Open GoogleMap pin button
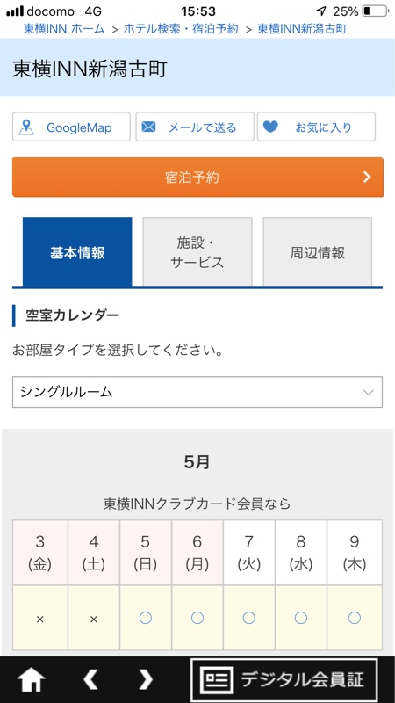Viewport: 395px width, 703px height. (71, 127)
